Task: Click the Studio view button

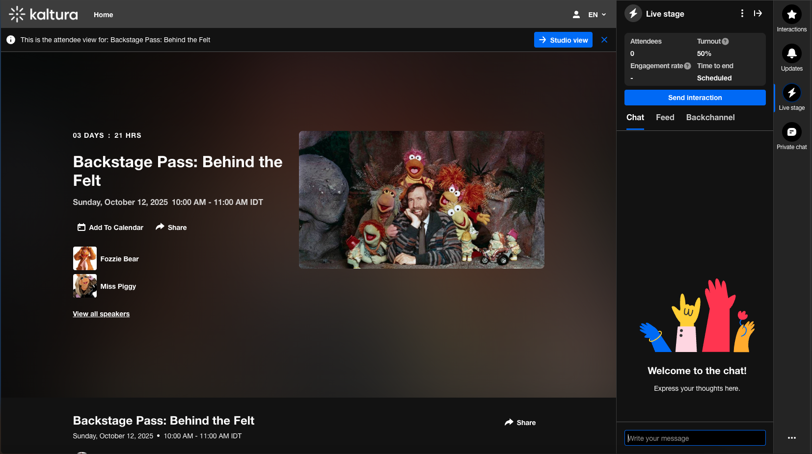Action: coord(563,40)
